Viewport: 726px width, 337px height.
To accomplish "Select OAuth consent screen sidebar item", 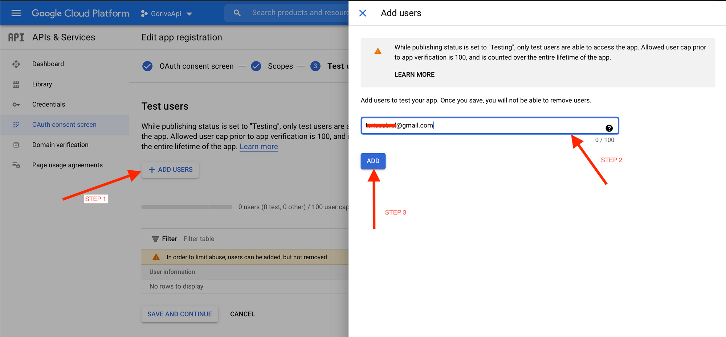I will pyautogui.click(x=65, y=125).
